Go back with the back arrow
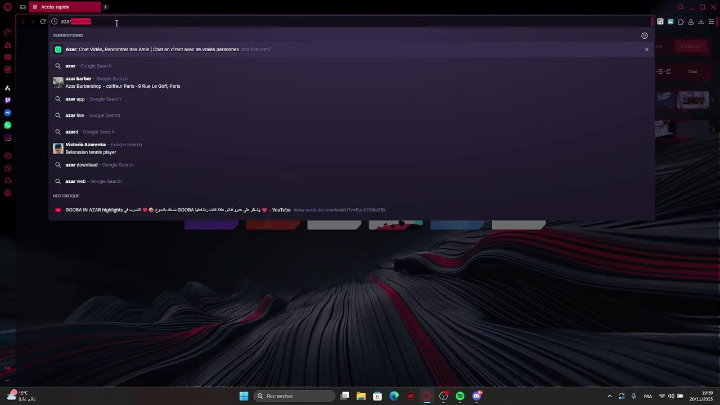720x405 pixels. [23, 22]
